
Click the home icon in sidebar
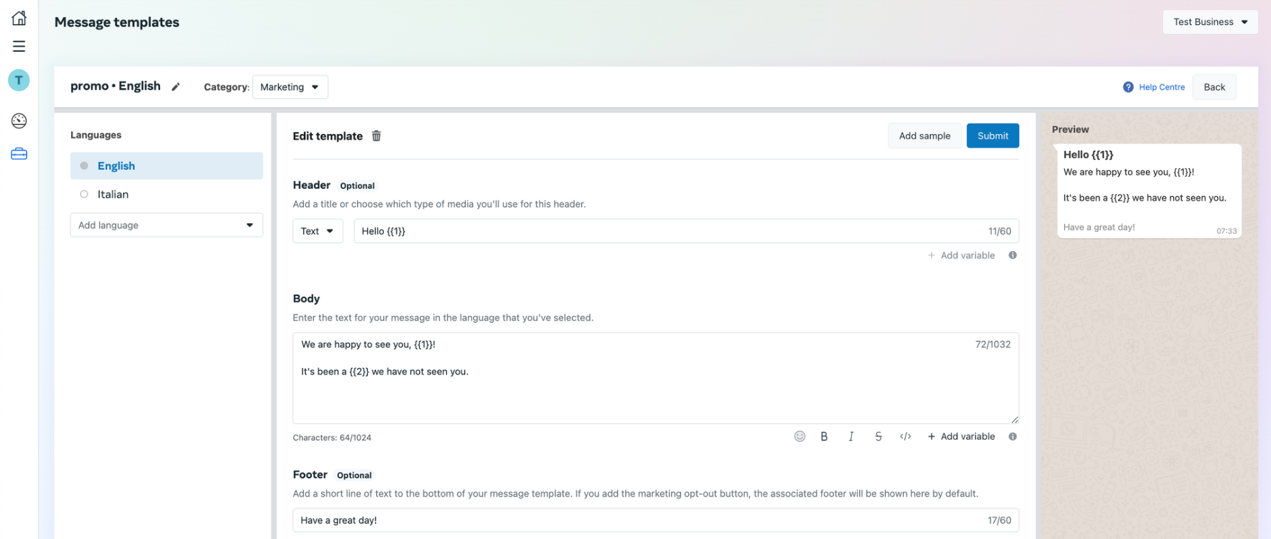(19, 18)
